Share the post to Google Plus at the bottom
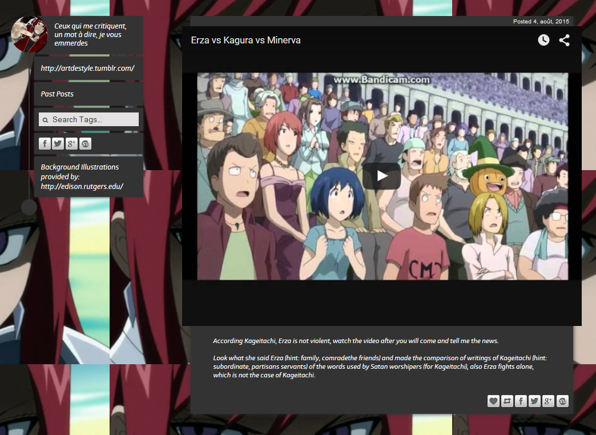596x435 pixels. 548,401
